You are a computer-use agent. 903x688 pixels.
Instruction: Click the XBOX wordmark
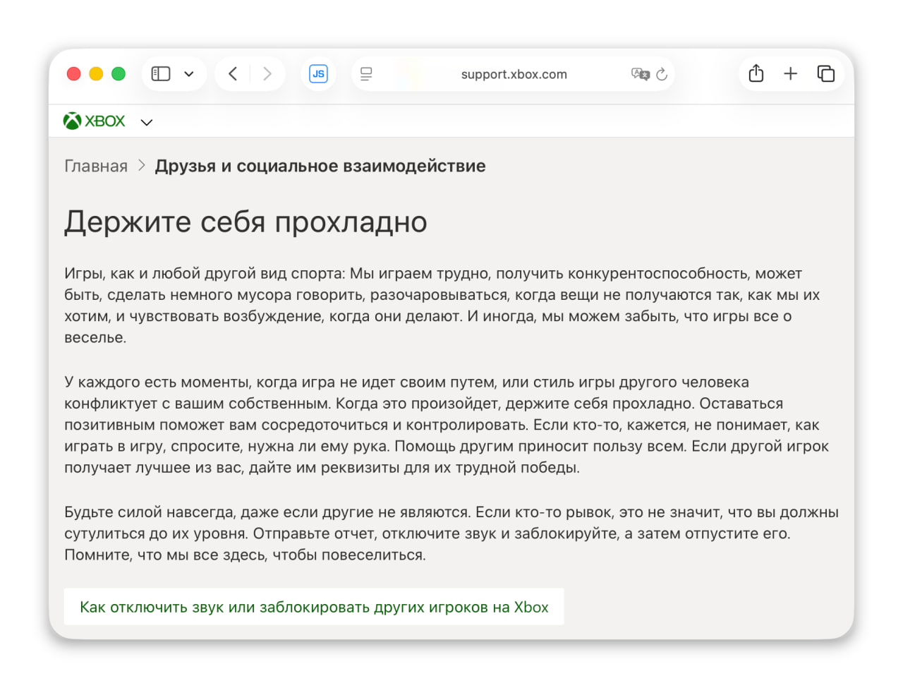click(104, 121)
